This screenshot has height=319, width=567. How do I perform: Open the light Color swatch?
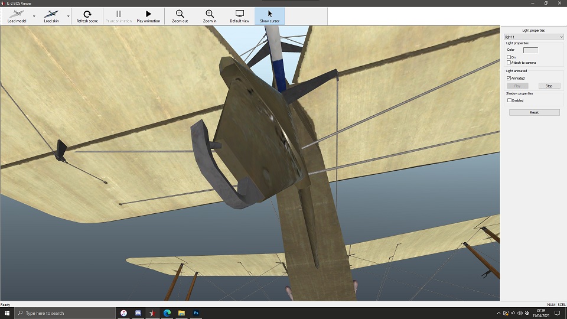[530, 50]
